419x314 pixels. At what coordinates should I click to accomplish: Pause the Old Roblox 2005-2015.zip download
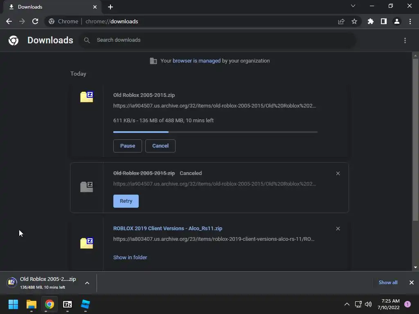click(128, 146)
